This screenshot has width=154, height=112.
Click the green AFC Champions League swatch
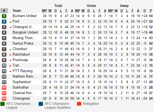[2, 104]
